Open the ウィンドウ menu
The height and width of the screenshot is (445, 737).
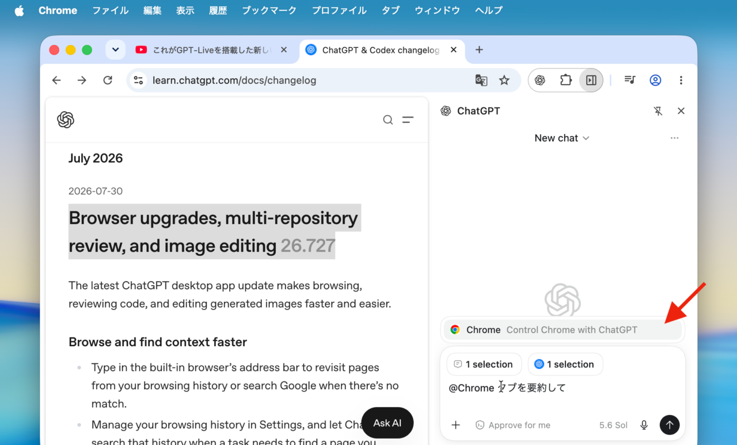[x=438, y=10]
